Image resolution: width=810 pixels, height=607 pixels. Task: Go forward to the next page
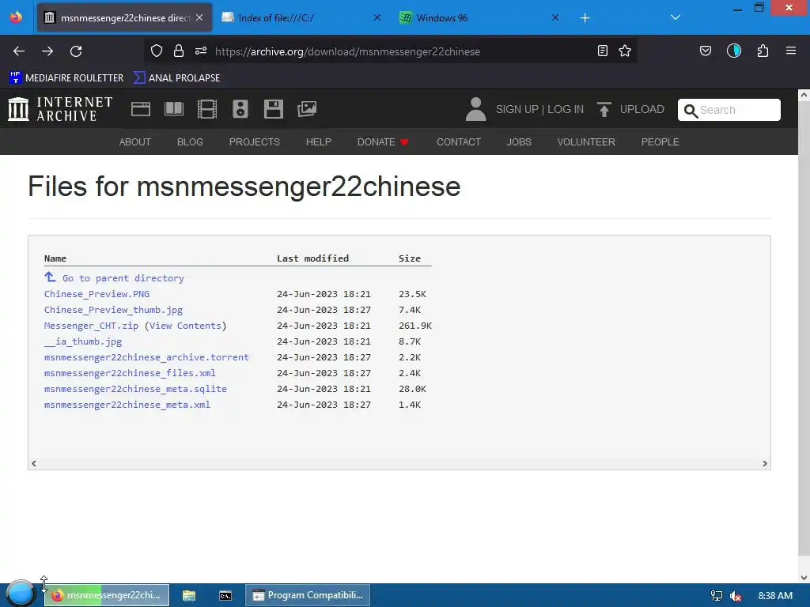point(47,51)
